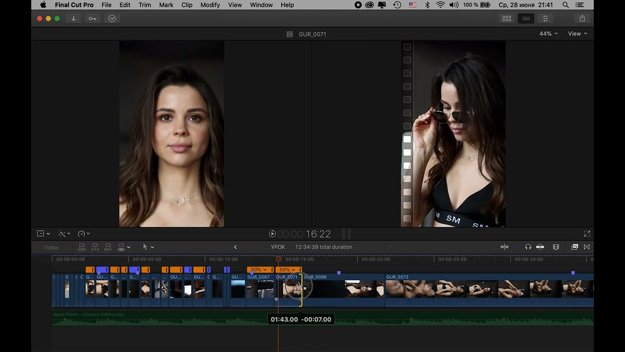Expand the Select tool arrow dropdown
The height and width of the screenshot is (352, 625).
pos(148,247)
